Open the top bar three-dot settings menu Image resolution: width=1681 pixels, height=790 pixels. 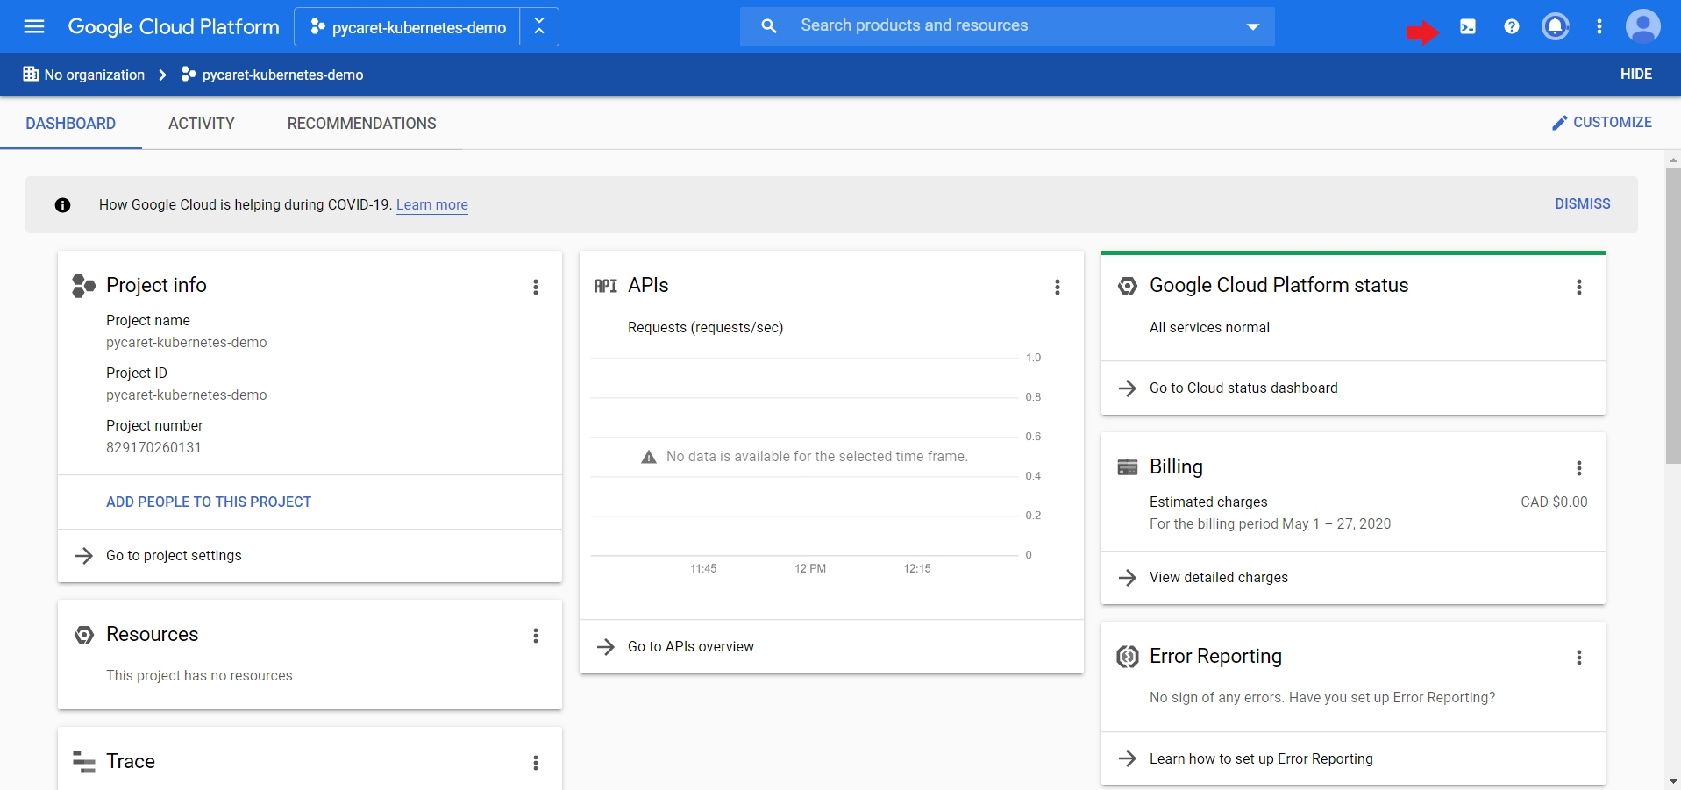[1599, 26]
